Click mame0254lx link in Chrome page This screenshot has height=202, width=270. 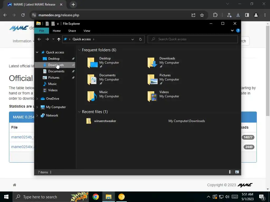(x=23, y=147)
